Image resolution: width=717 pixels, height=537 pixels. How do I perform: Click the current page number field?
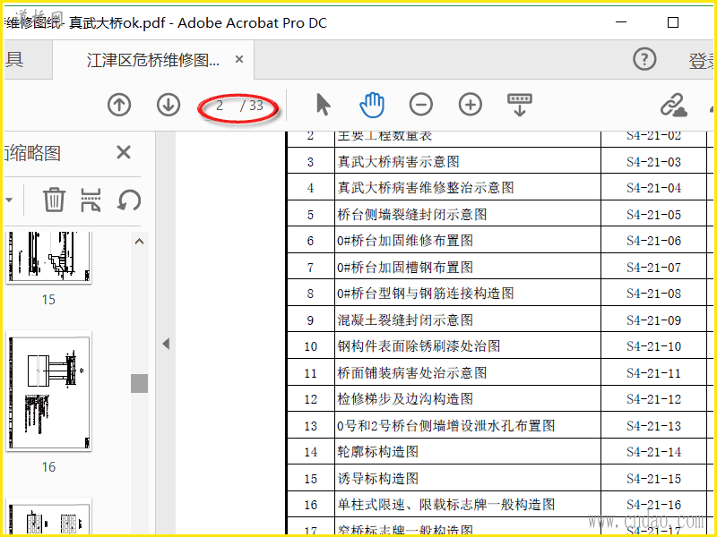coord(220,106)
